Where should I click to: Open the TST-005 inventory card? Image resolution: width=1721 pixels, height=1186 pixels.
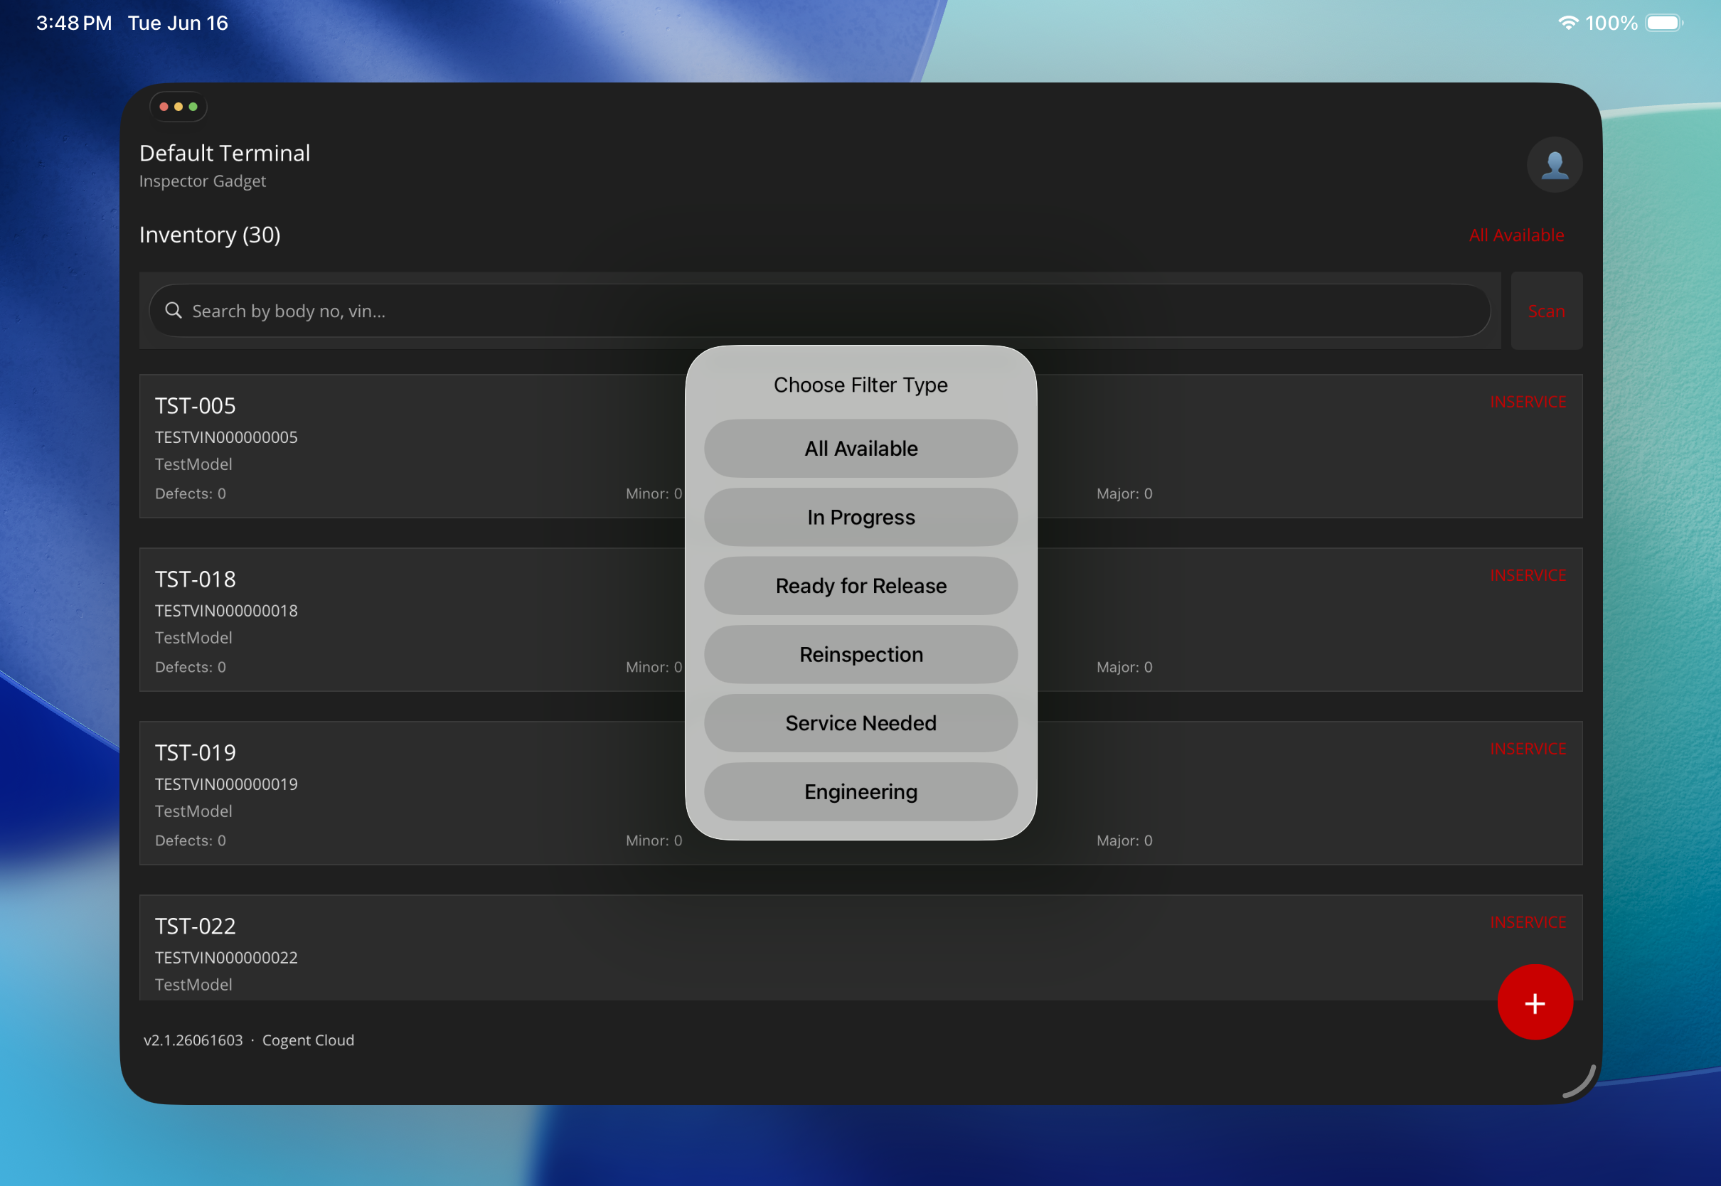[x=860, y=447]
